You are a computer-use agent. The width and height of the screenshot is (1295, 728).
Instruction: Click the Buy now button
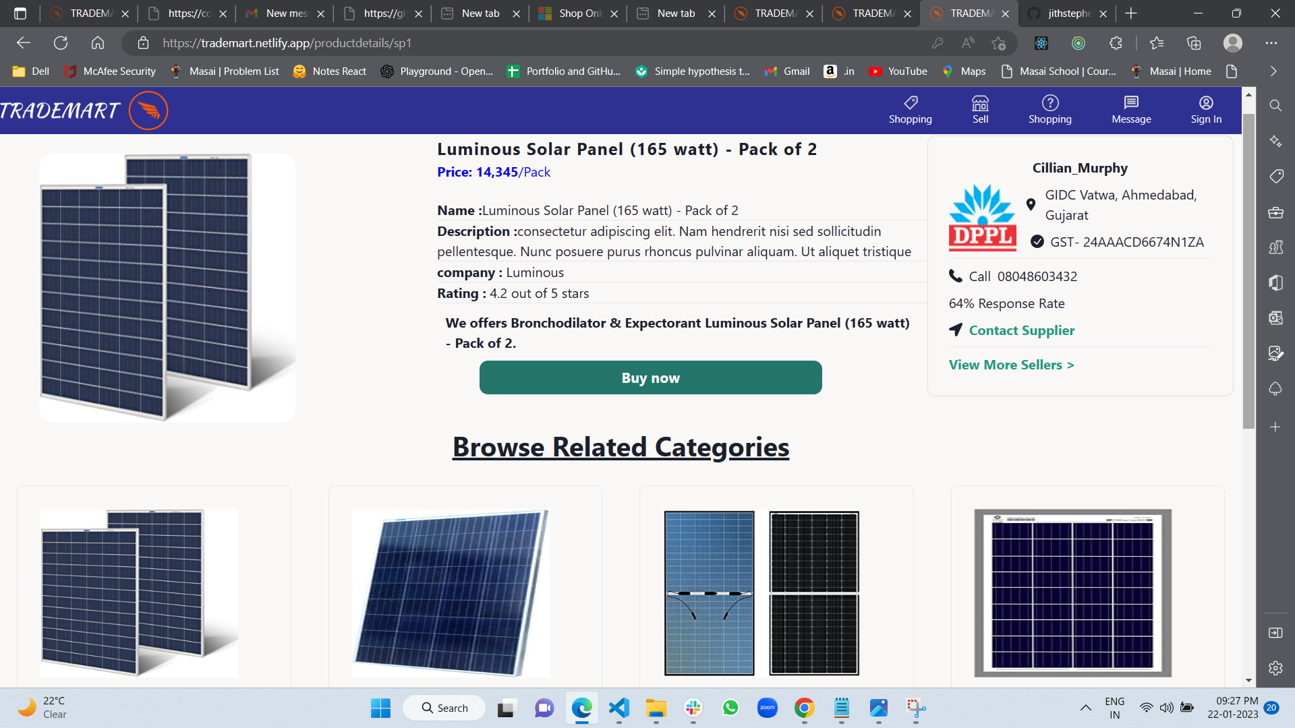650,377
